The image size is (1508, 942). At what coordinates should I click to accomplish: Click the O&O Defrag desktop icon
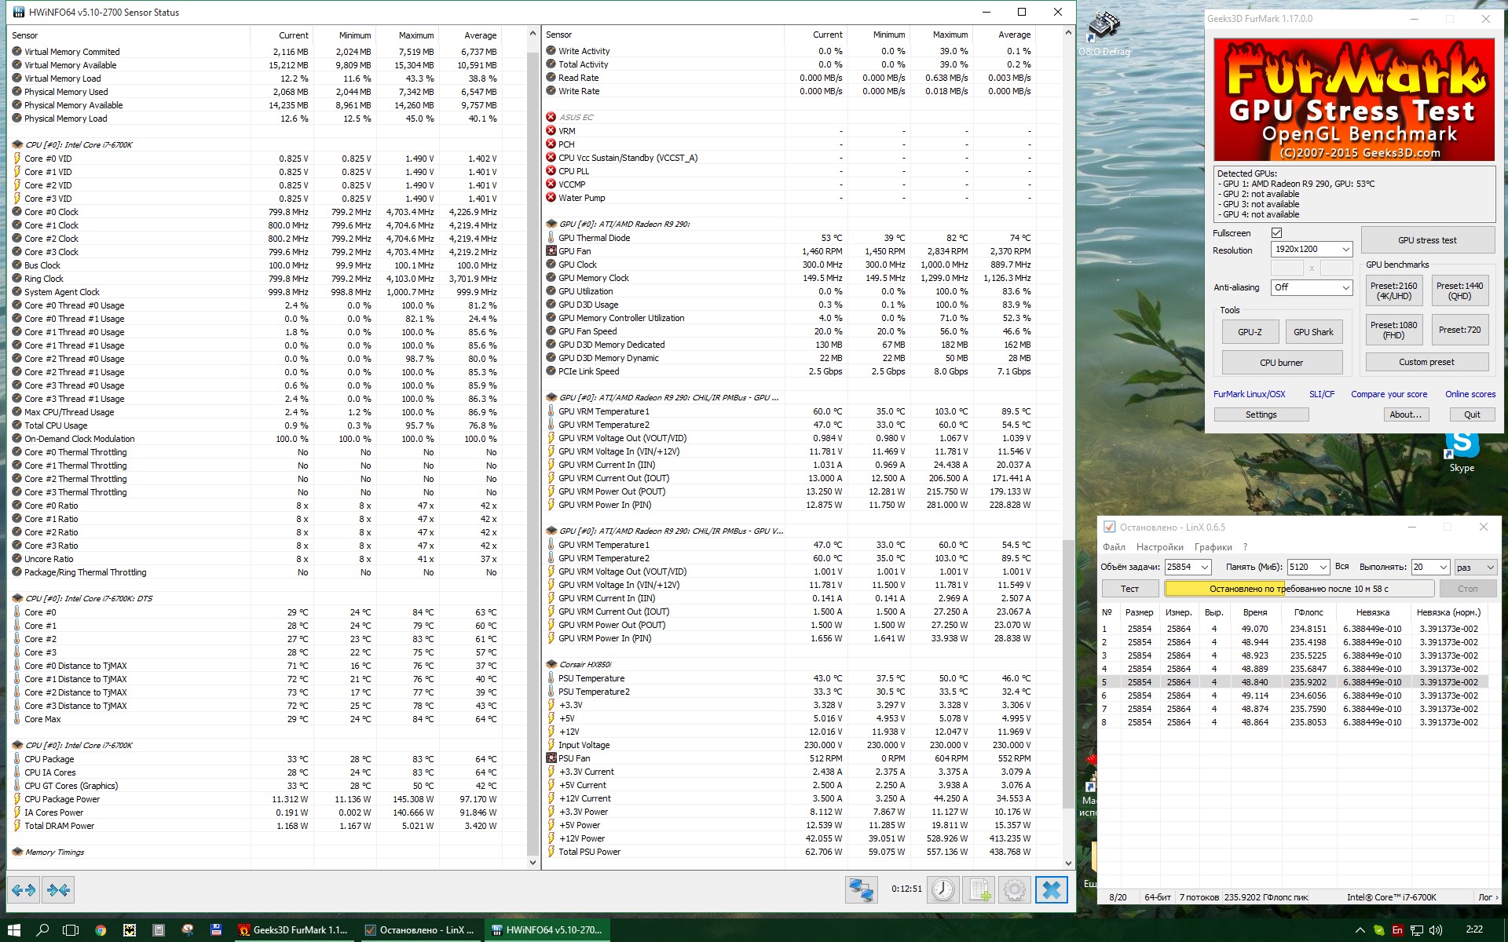click(1104, 33)
